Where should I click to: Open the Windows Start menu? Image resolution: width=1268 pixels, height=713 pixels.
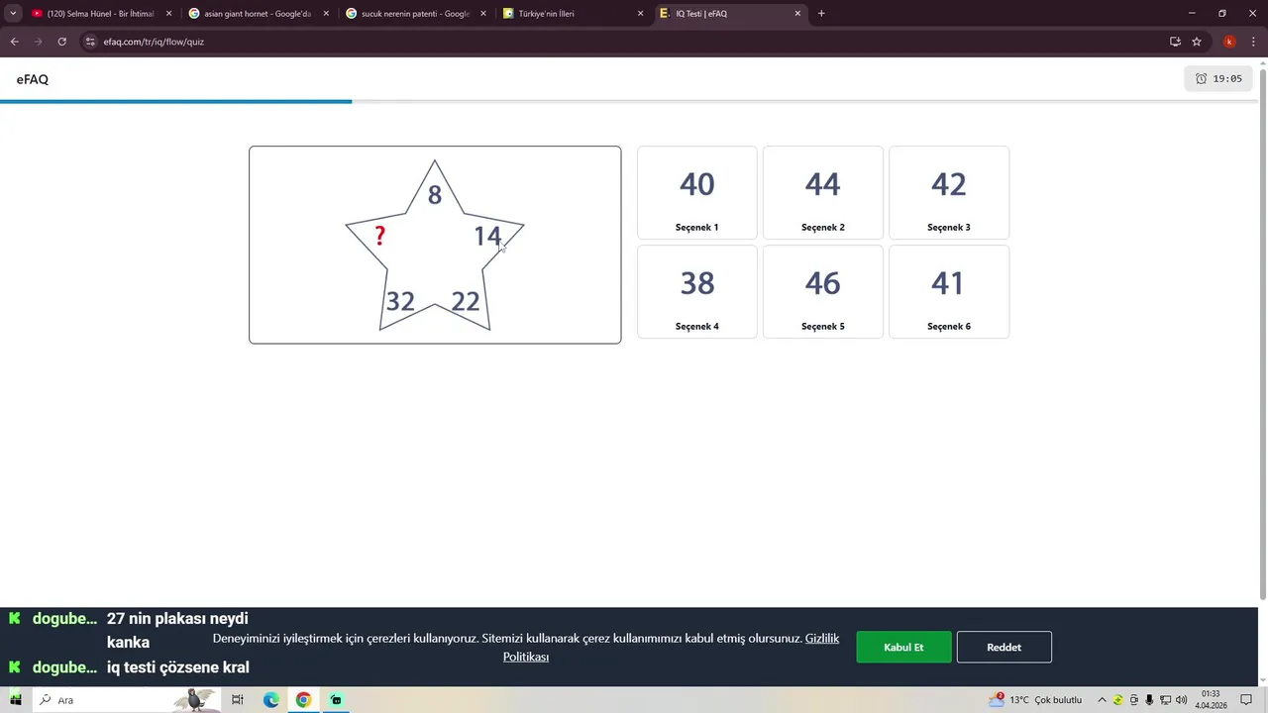tap(15, 700)
